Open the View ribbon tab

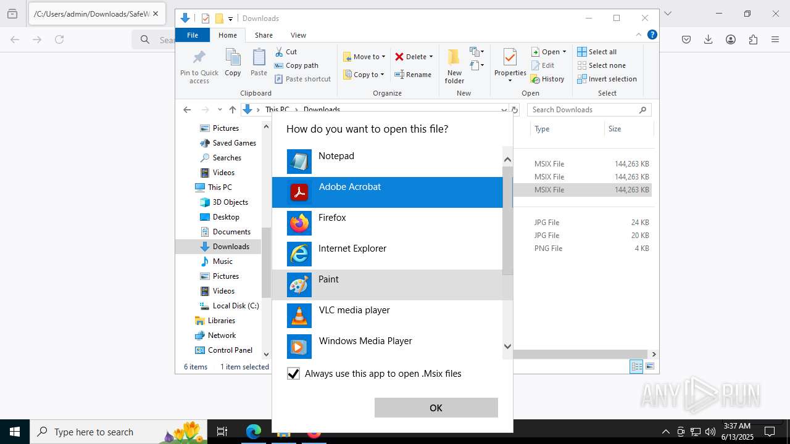pos(298,35)
